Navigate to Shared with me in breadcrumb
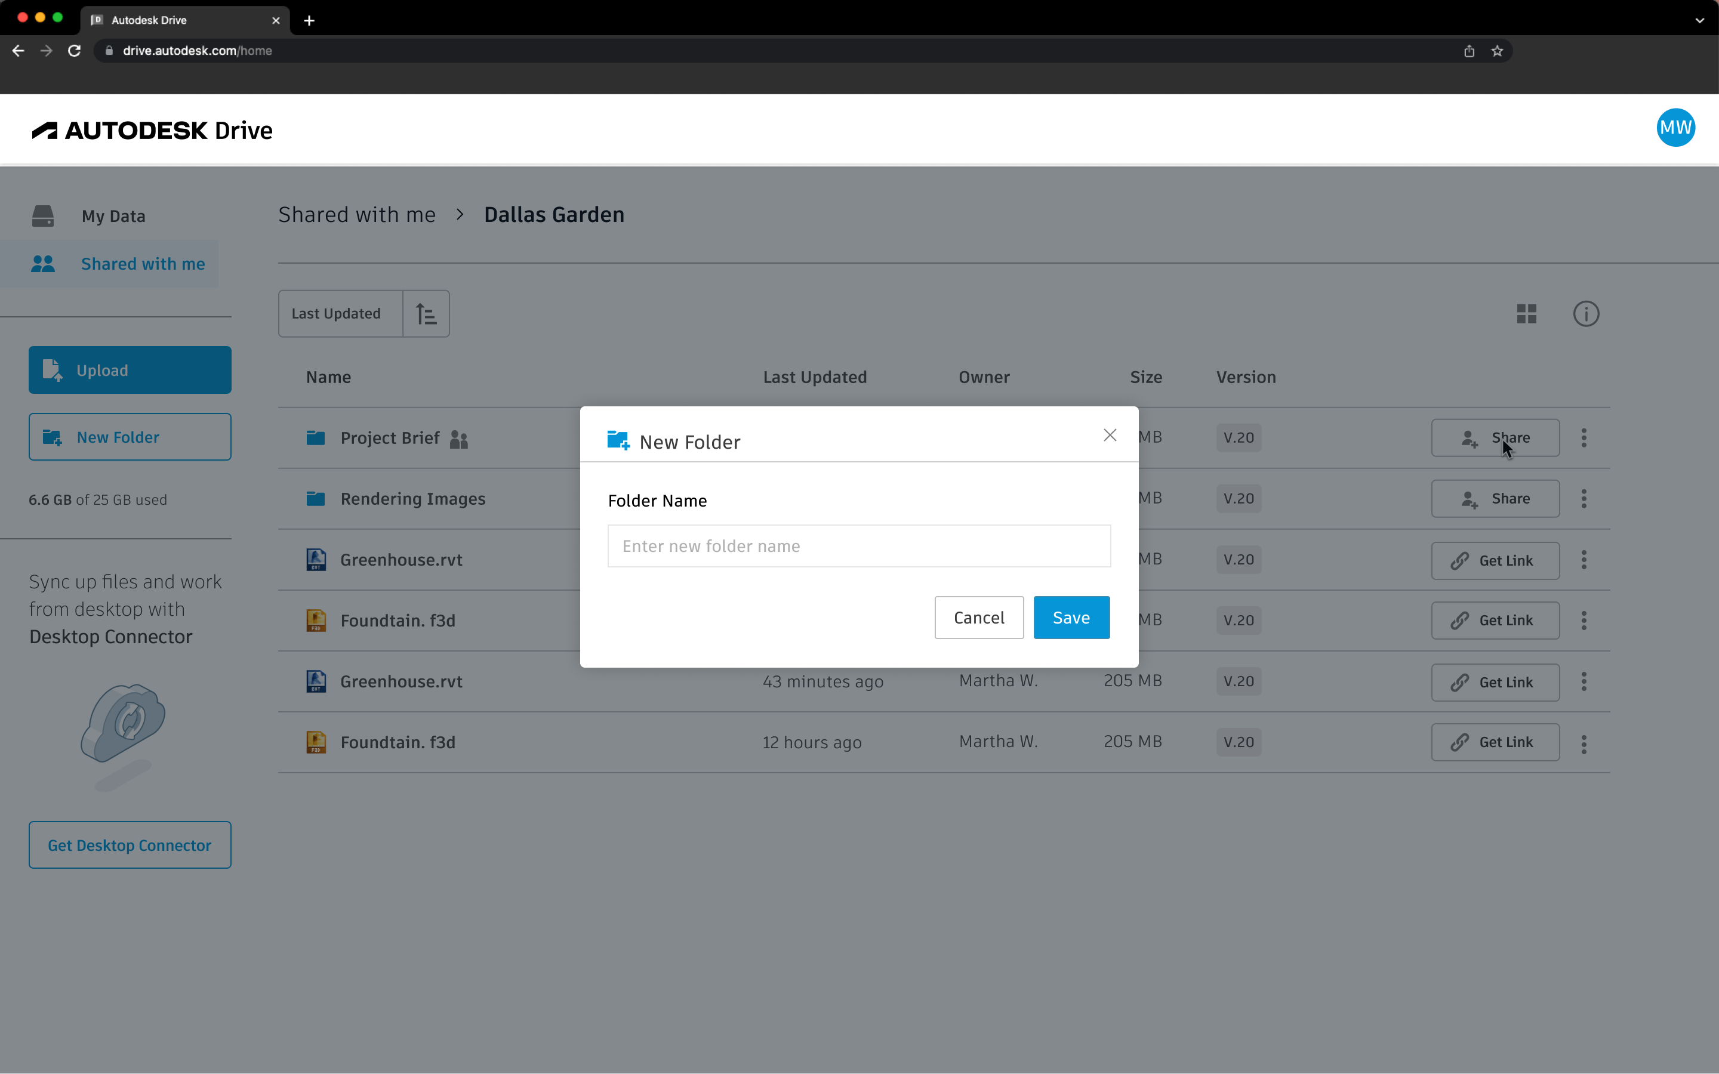The height and width of the screenshot is (1074, 1719). [x=356, y=214]
